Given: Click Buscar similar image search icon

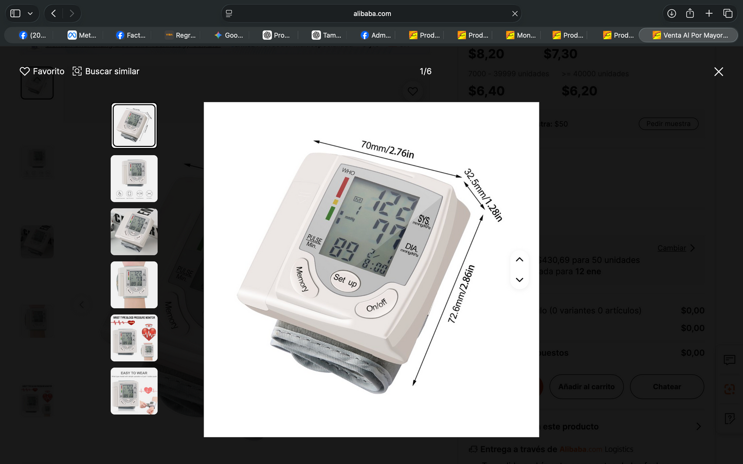Looking at the screenshot, I should (77, 71).
